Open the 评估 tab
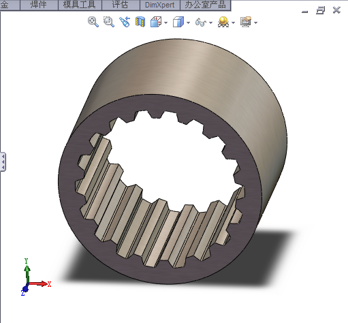 [x=121, y=5]
